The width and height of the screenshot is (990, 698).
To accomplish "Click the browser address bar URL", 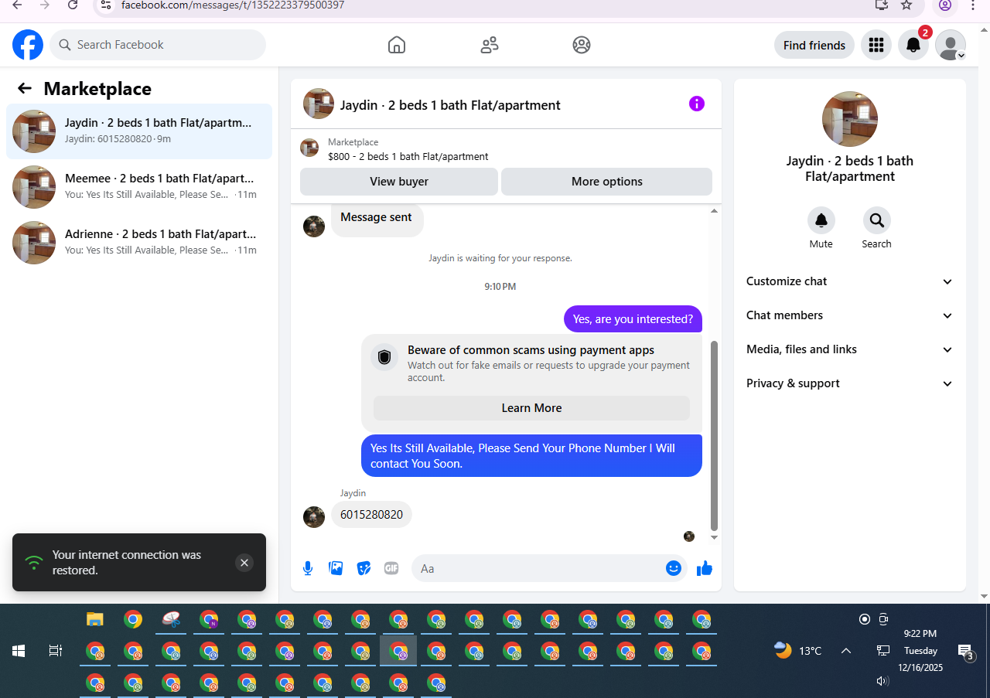I will 233,5.
